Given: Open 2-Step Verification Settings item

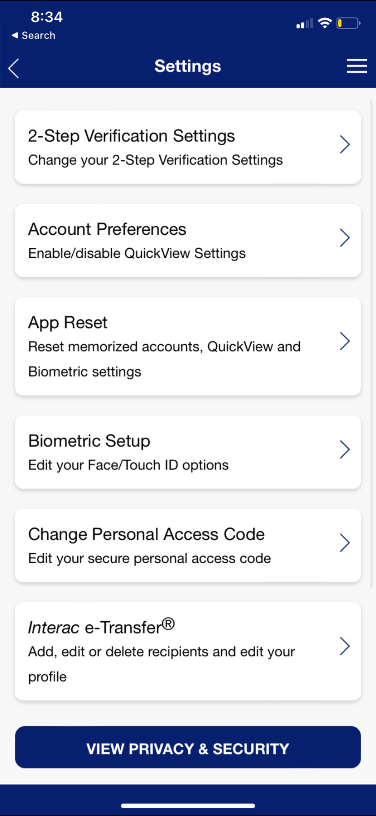Looking at the screenshot, I should pos(188,147).
